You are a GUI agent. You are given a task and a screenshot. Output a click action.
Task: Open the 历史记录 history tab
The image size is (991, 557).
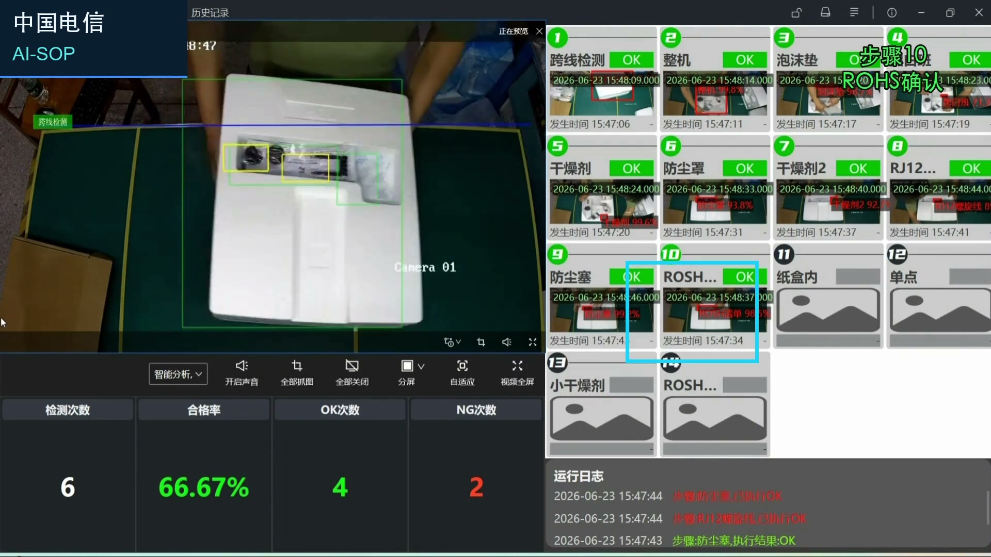coord(210,12)
